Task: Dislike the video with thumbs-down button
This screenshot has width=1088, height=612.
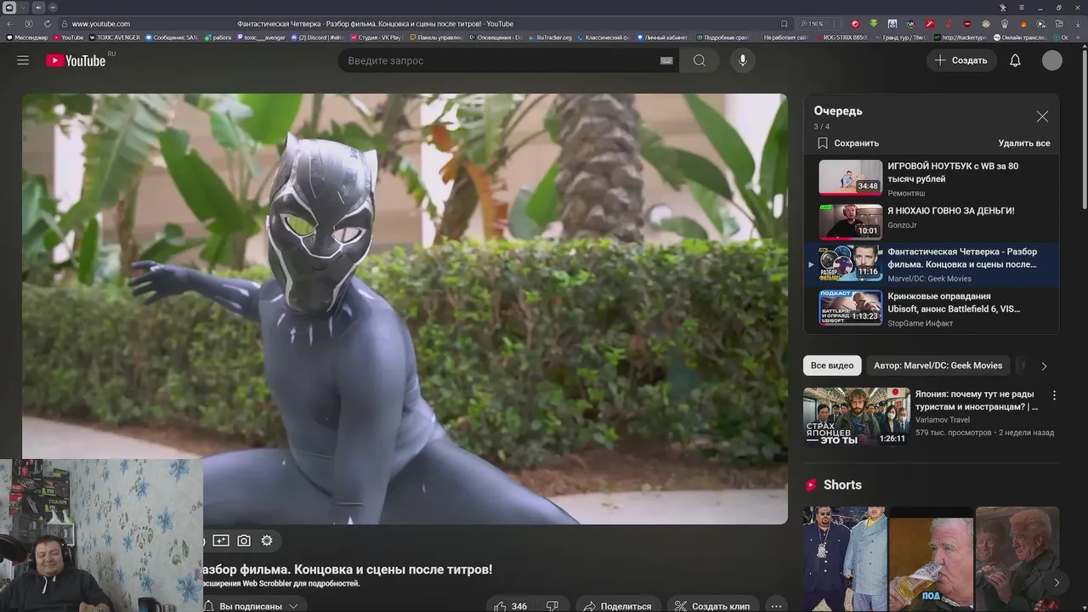Action: click(552, 606)
